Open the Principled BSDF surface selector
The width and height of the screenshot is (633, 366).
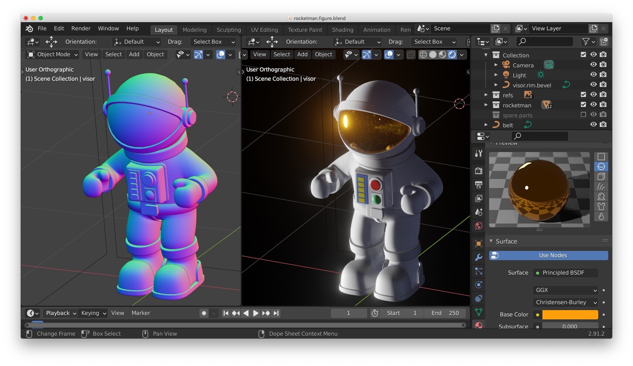(565, 273)
